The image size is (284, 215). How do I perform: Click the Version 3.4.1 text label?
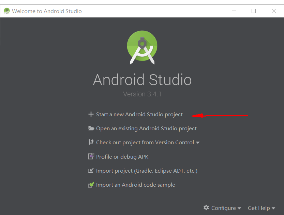point(142,94)
